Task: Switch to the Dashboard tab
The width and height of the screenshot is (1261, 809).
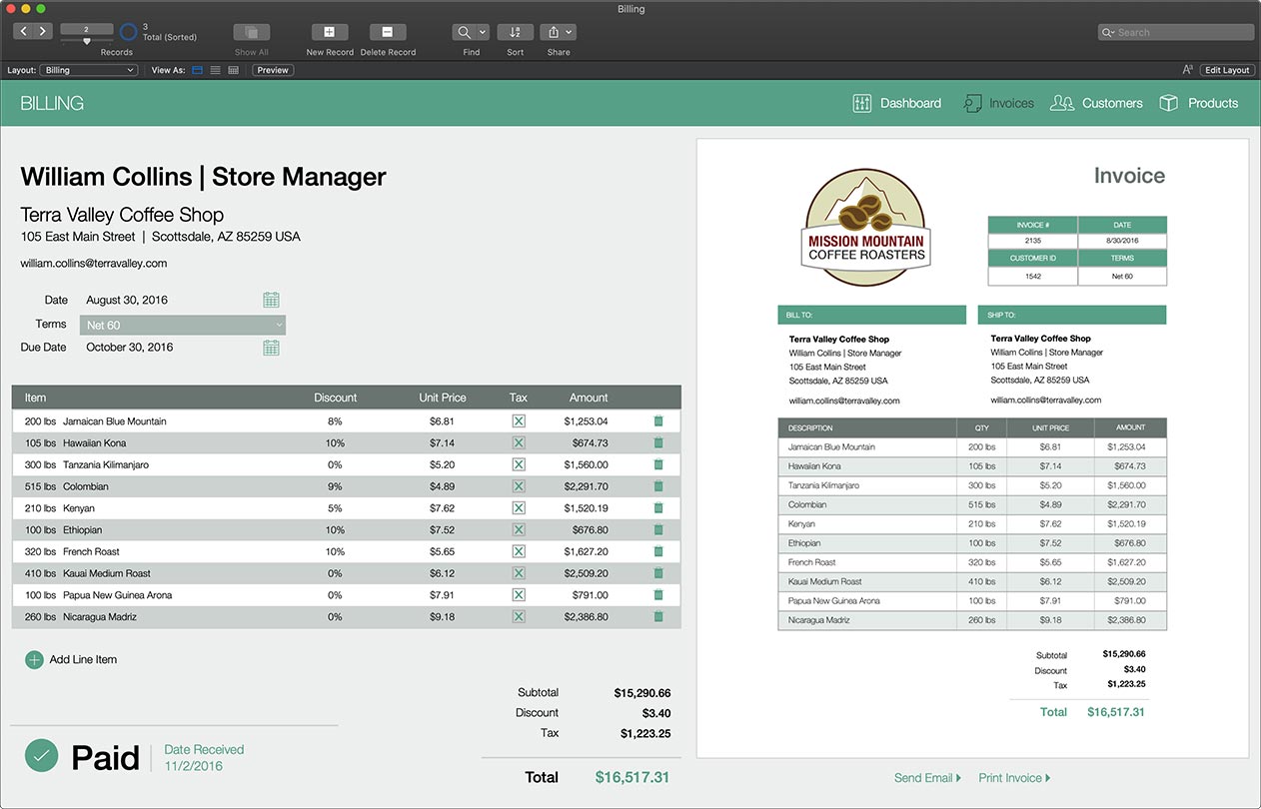Action: (x=896, y=103)
